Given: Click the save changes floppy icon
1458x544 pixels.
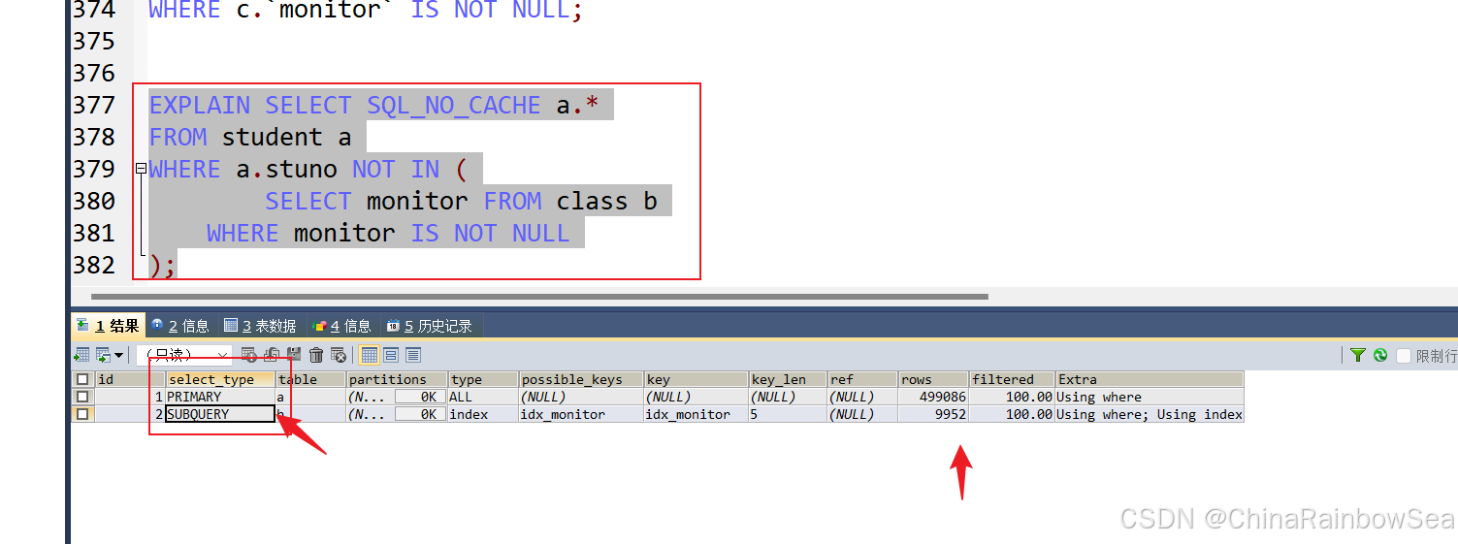Looking at the screenshot, I should tap(294, 355).
